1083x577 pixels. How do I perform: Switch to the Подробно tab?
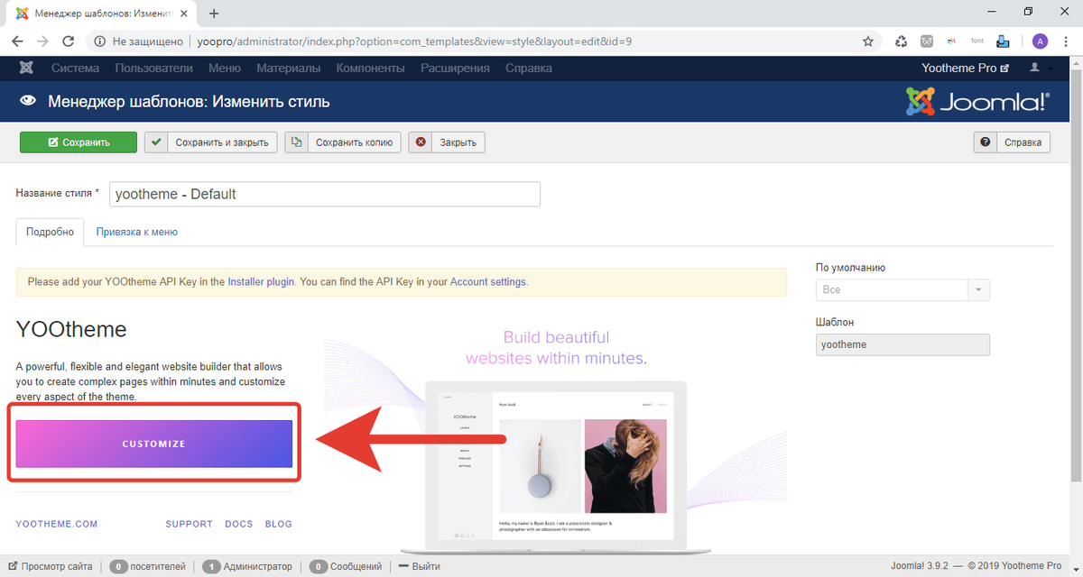51,232
